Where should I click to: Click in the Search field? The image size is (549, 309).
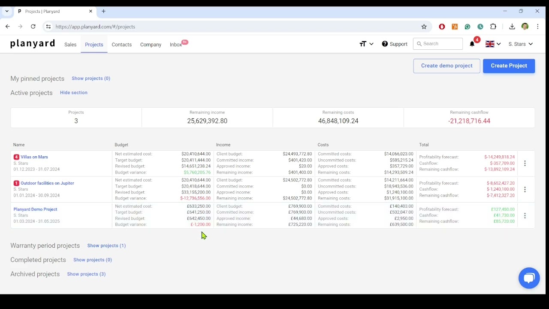pos(438,44)
